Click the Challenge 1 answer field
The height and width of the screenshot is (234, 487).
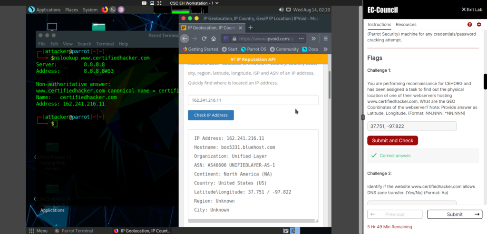(x=412, y=126)
